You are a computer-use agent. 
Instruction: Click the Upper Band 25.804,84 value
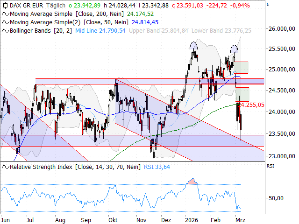tap(158, 31)
